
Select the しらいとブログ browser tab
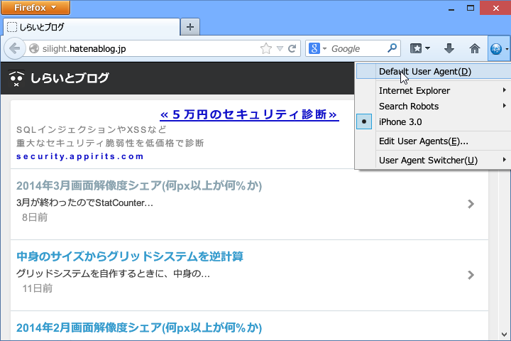tap(92, 27)
